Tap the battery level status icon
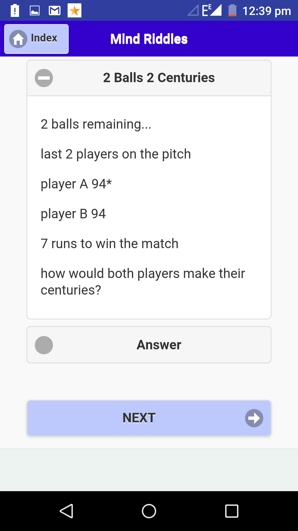 point(232,11)
